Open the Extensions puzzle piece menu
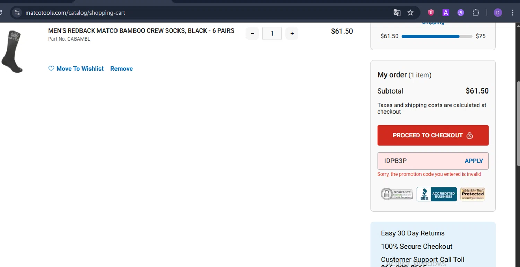Screen dimensions: 520x267 pos(476,12)
